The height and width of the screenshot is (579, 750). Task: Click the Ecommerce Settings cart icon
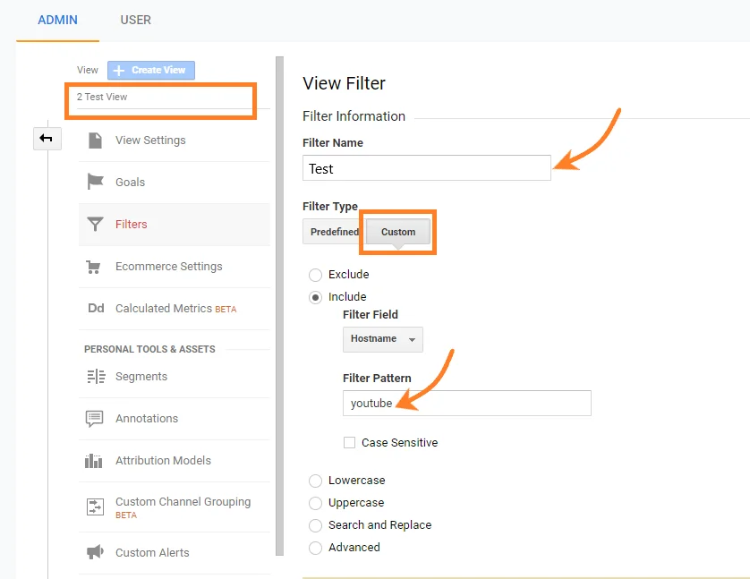tap(94, 267)
